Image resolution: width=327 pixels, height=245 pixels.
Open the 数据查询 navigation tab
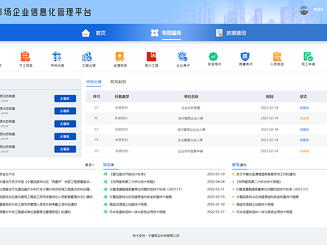[236, 33]
